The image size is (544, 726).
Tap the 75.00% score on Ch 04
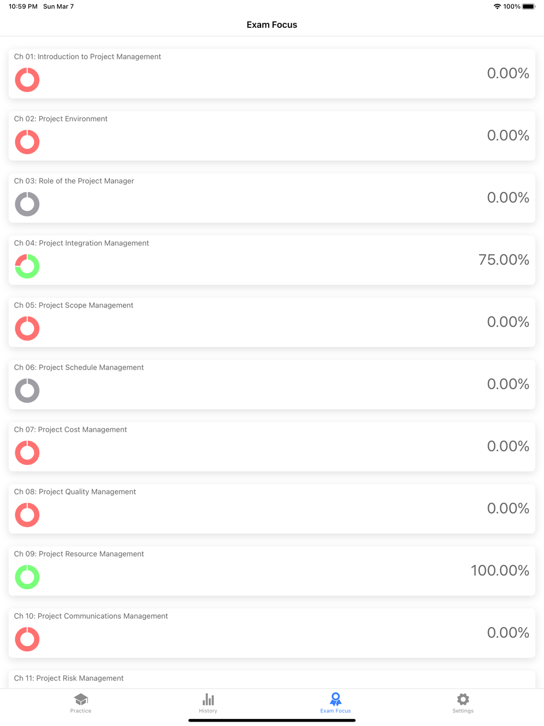(504, 260)
